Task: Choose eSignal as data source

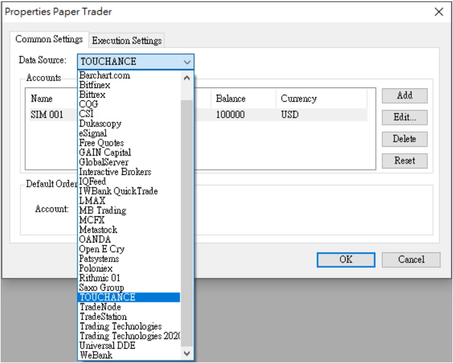Action: (x=129, y=133)
